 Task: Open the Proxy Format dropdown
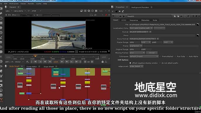(x=143, y=39)
